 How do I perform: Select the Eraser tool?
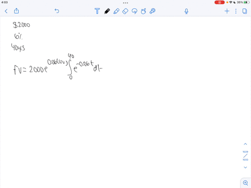125,11
